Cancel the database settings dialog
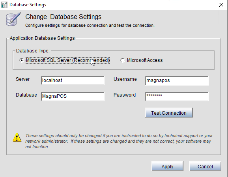This screenshot has width=228, height=177. pos(205,166)
